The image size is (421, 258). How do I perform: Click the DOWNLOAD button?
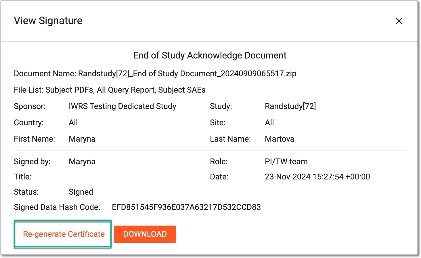point(145,234)
